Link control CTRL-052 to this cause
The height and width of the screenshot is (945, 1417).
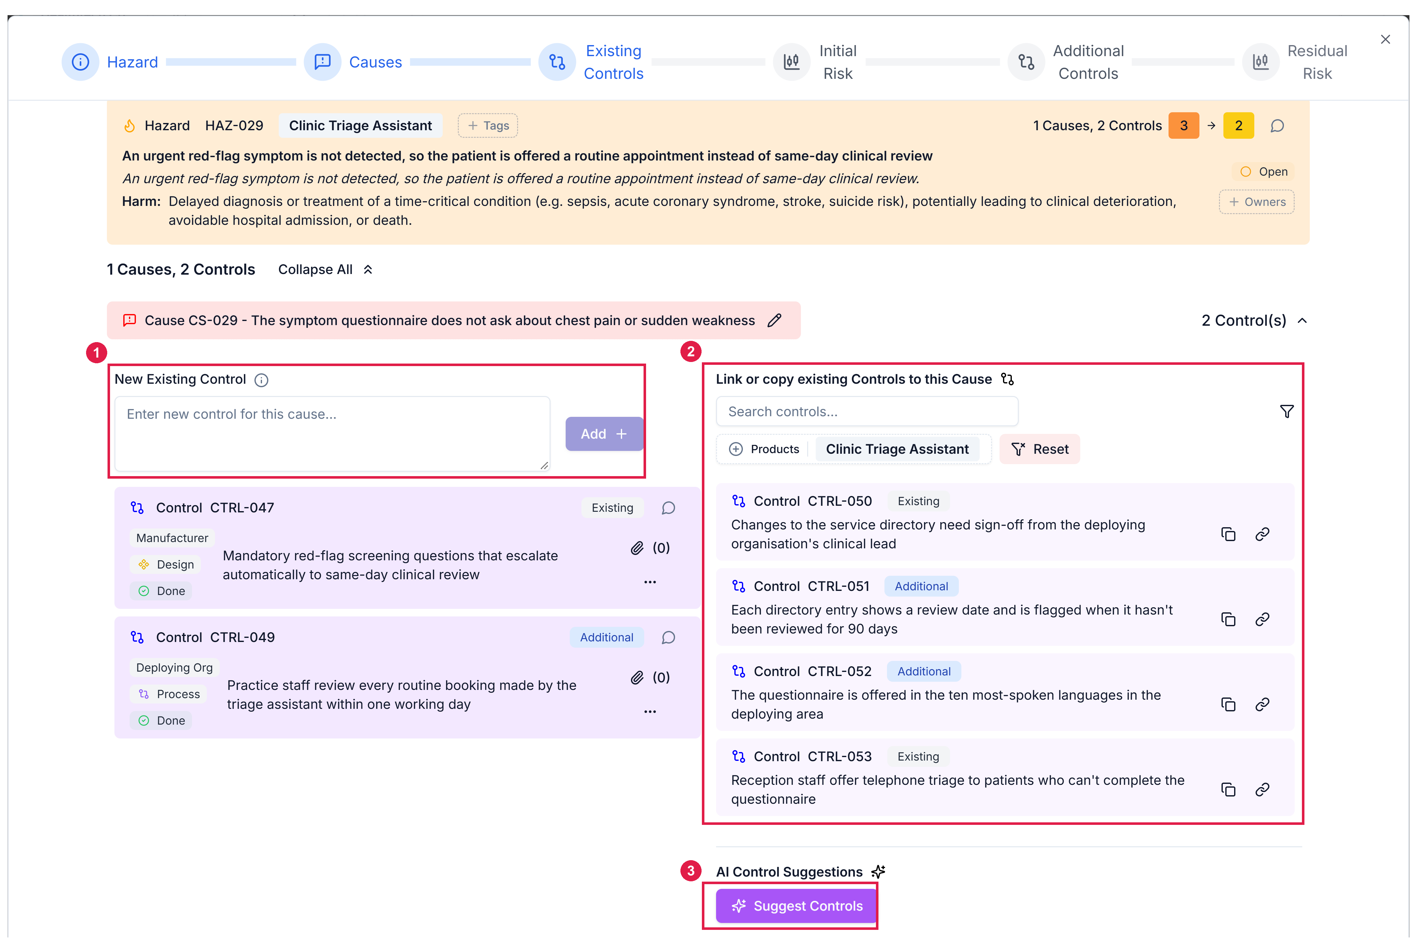[1262, 704]
